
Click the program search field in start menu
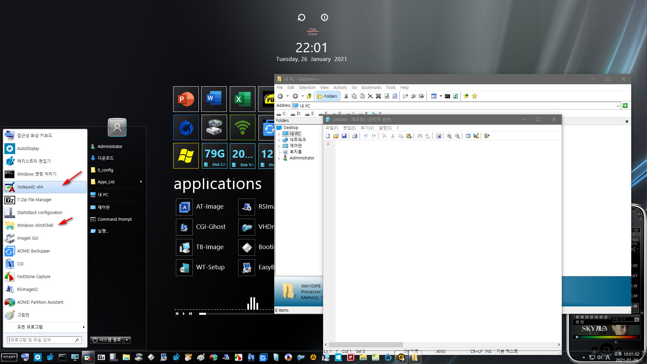[44, 340]
